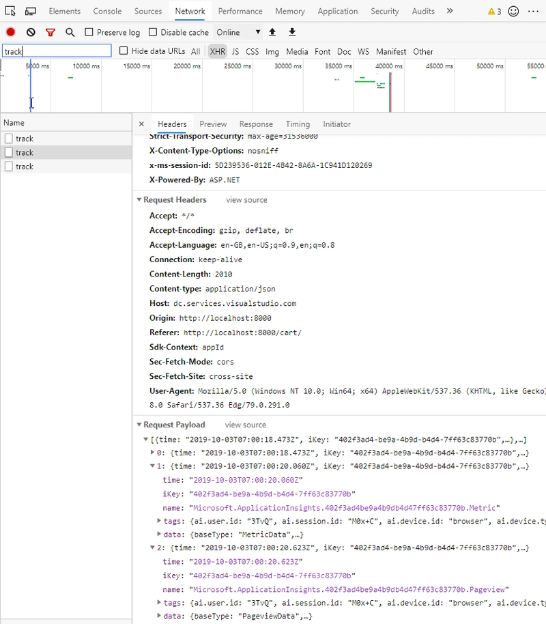Click the filter text field containing track
The height and width of the screenshot is (624, 546).
(57, 51)
